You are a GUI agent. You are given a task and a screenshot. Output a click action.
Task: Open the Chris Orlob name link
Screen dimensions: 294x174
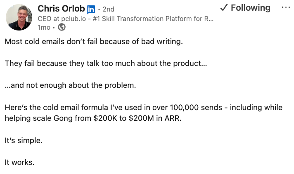(61, 9)
